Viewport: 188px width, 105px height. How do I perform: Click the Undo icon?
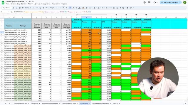14,8
